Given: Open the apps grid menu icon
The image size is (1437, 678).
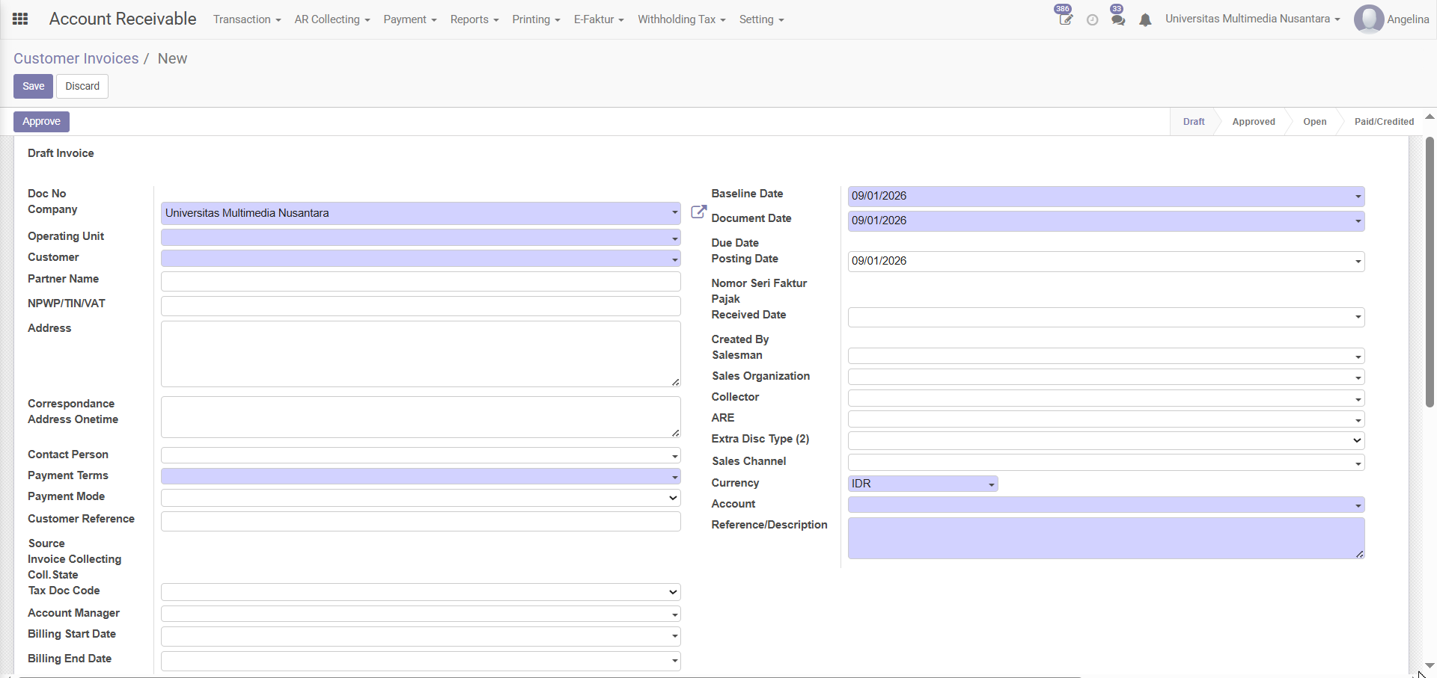Looking at the screenshot, I should point(20,19).
